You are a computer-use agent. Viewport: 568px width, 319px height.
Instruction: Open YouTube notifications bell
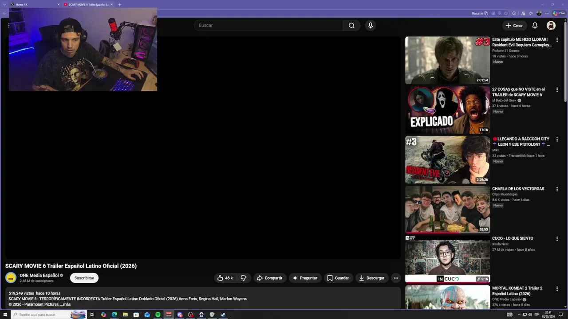pos(535,26)
